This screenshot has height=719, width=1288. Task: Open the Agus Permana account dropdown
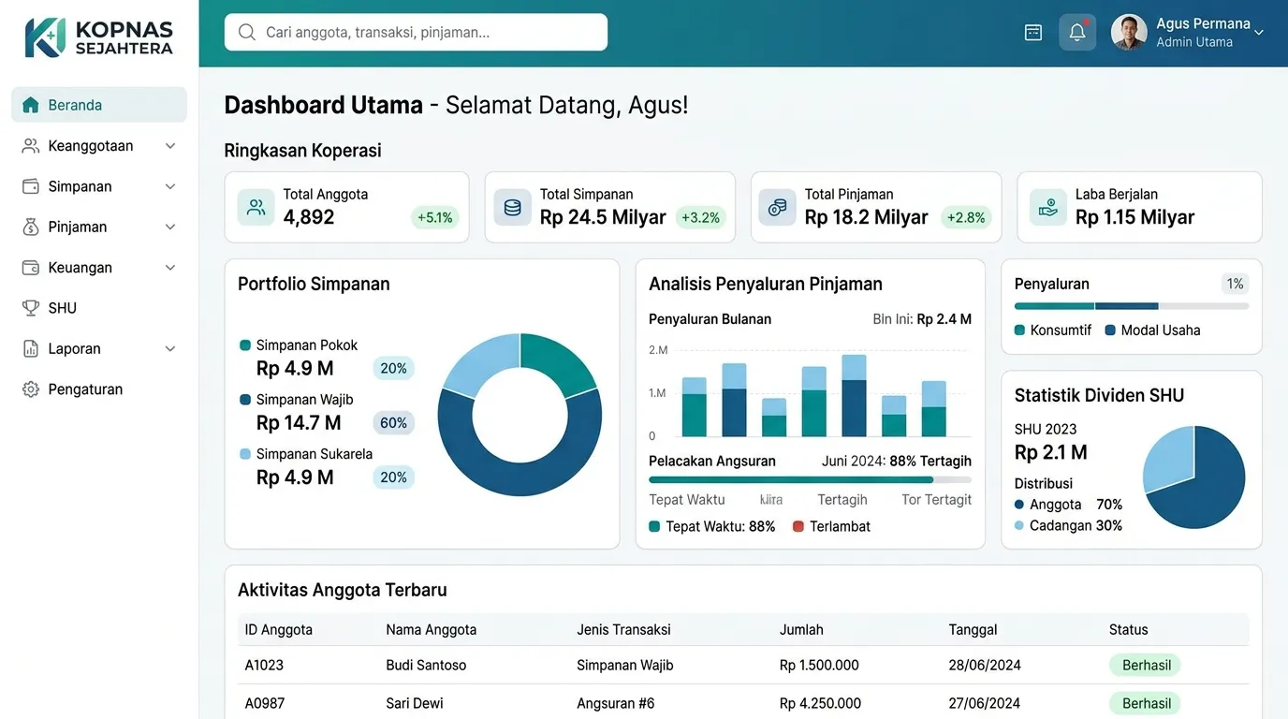pos(1259,33)
